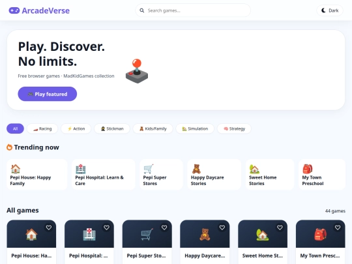This screenshot has height=264, width=352.
Task: Click hospital icon on trending Pepi Hospital card
Action: pyautogui.click(x=81, y=169)
